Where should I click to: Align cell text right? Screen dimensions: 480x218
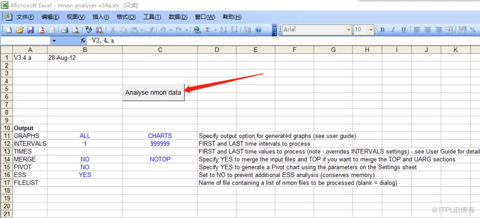coord(438,30)
